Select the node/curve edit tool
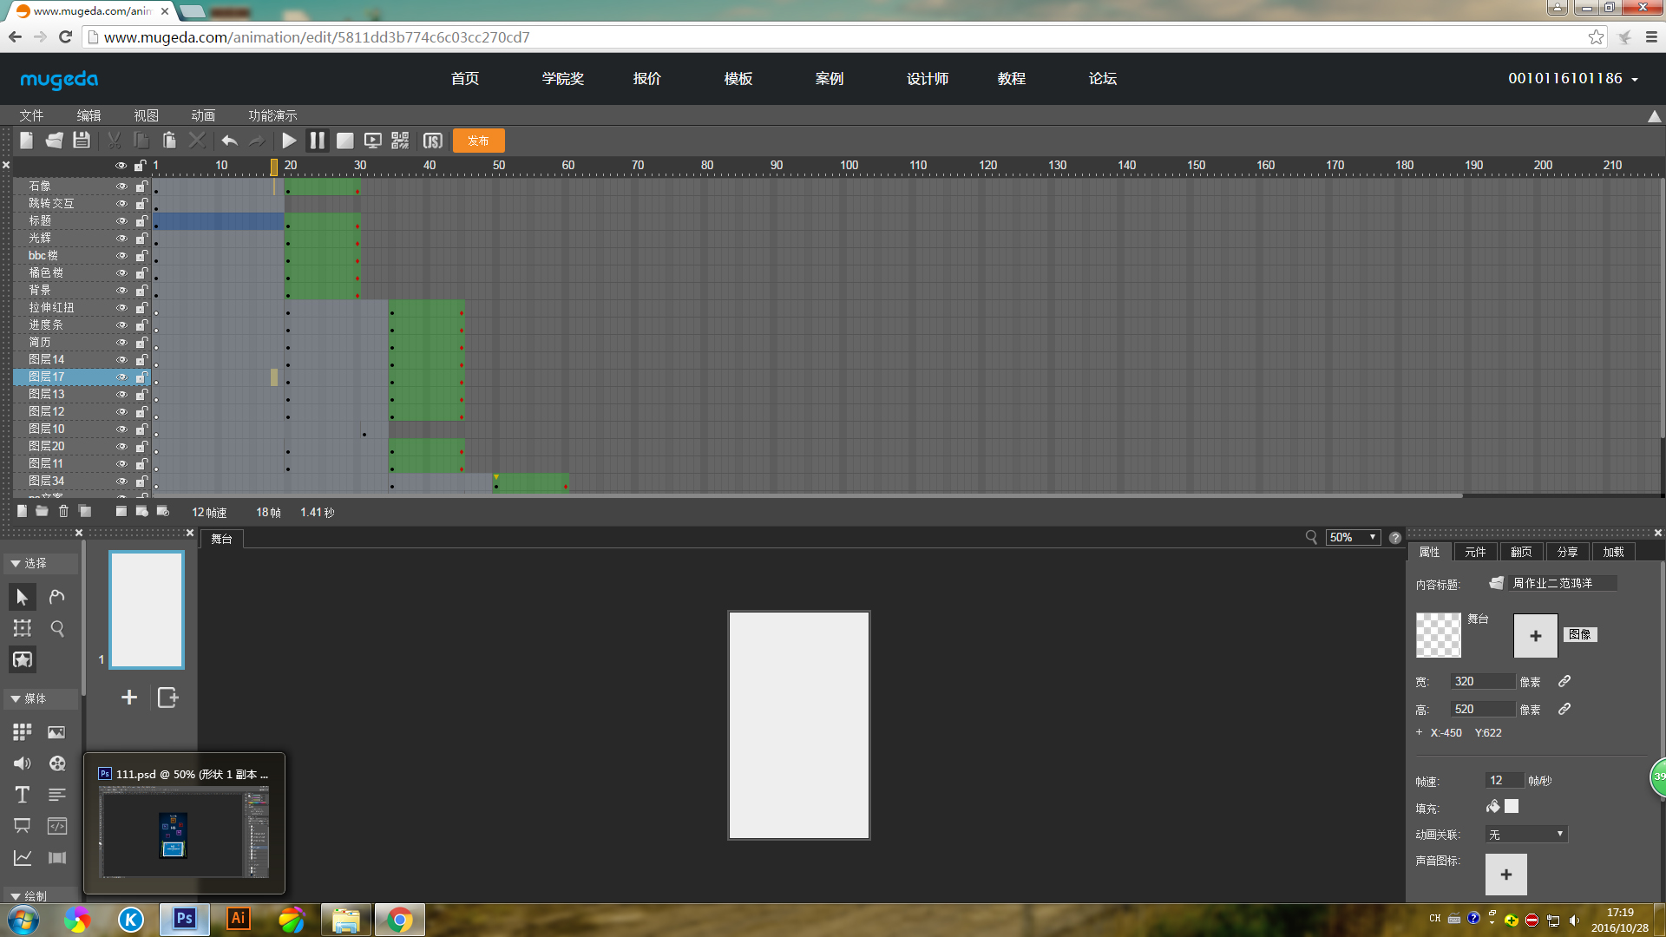This screenshot has height=937, width=1666. tap(57, 597)
